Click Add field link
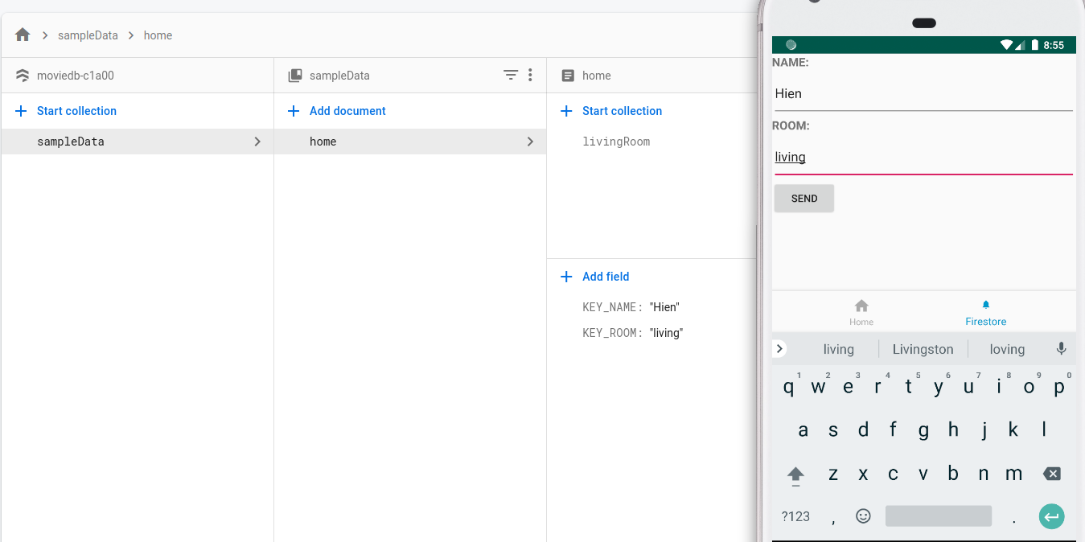The image size is (1085, 542). tap(605, 277)
